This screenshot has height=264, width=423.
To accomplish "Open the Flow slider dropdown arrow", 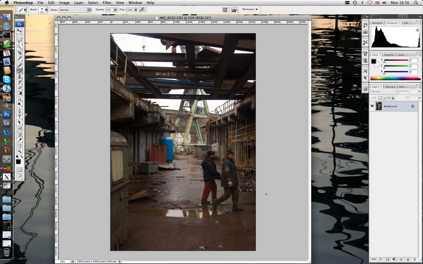I will [136, 10].
